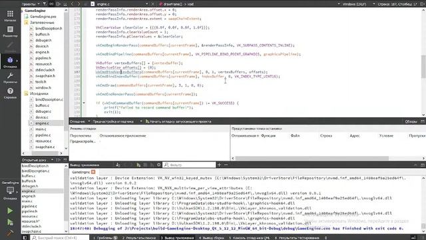The image size is (426, 240).
Task: Clear application output with broom icon
Action: [118, 165]
